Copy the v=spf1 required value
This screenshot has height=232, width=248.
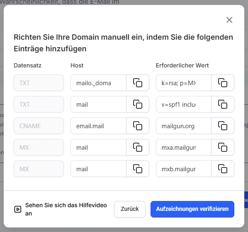223,104
